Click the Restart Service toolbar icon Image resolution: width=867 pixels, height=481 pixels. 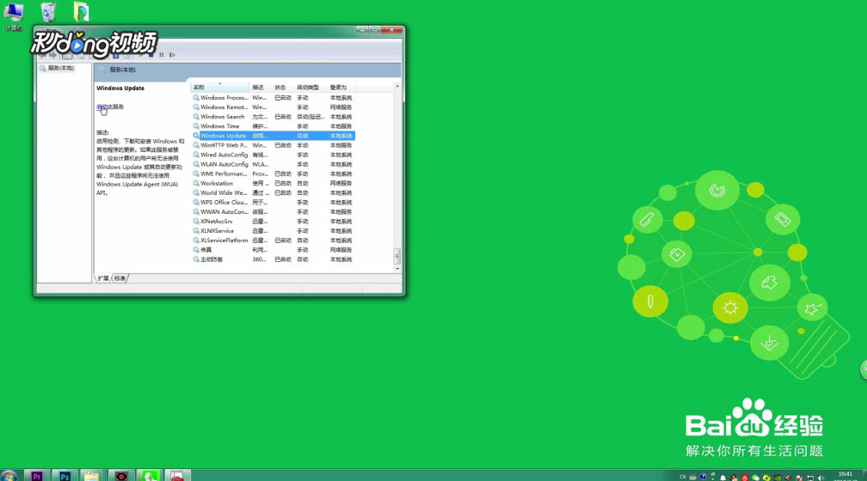(172, 55)
